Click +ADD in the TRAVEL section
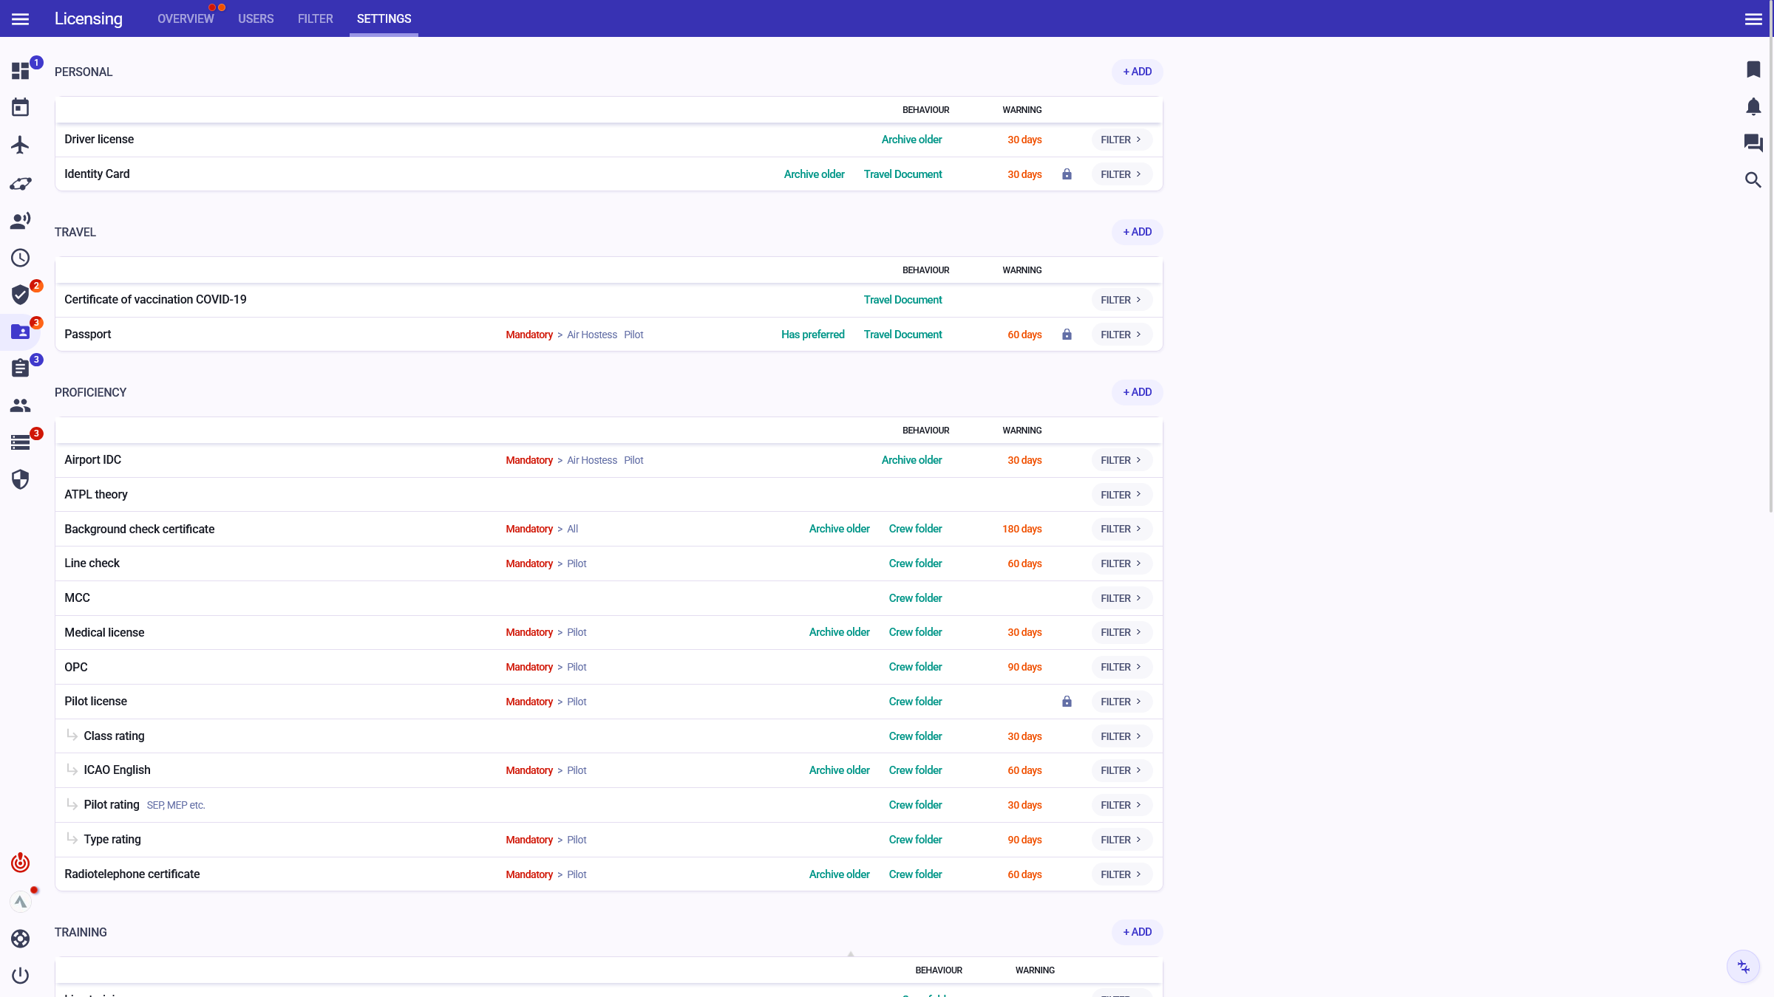Image resolution: width=1774 pixels, height=997 pixels. pyautogui.click(x=1137, y=232)
